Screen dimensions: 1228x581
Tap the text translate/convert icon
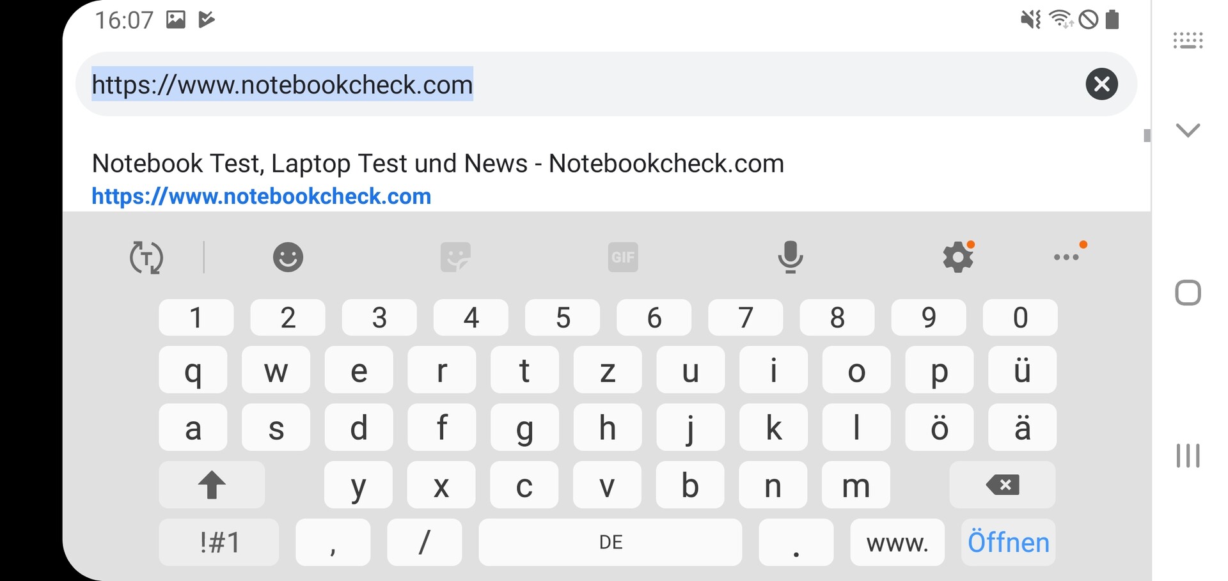[146, 257]
